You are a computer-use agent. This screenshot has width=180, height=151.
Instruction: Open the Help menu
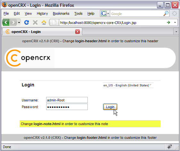point(91,13)
